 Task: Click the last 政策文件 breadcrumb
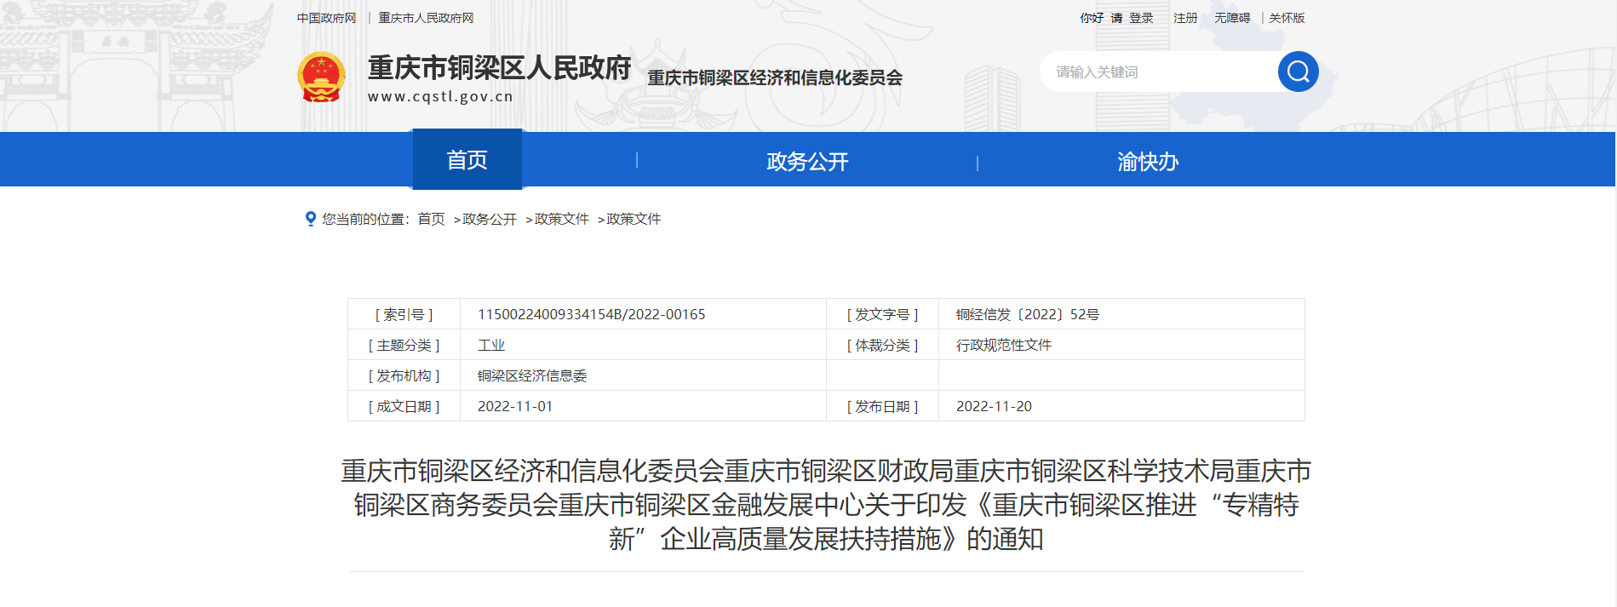(x=634, y=220)
